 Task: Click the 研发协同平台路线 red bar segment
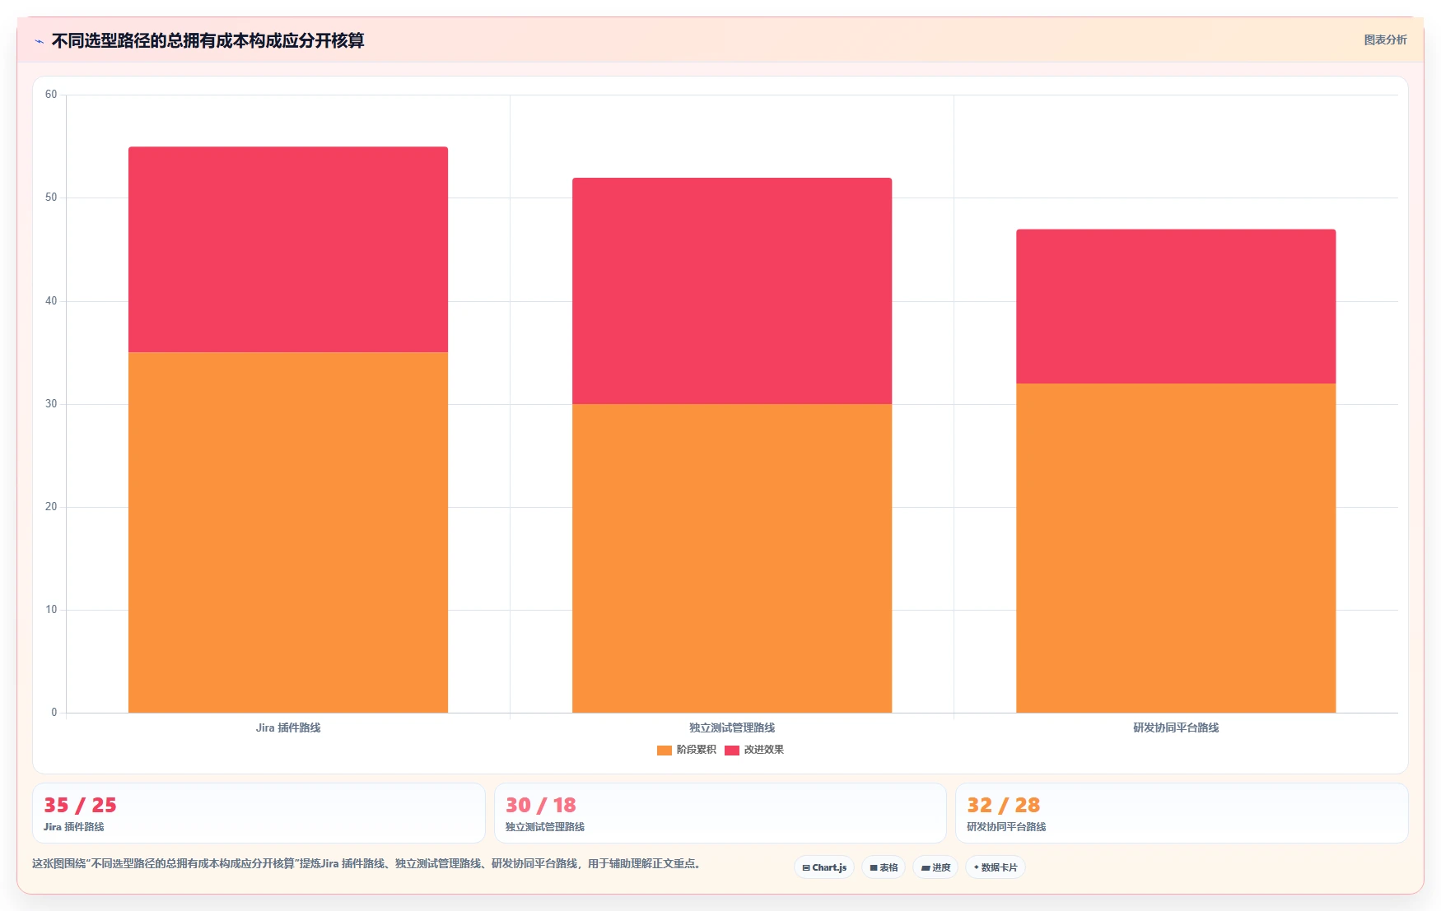tap(1176, 306)
